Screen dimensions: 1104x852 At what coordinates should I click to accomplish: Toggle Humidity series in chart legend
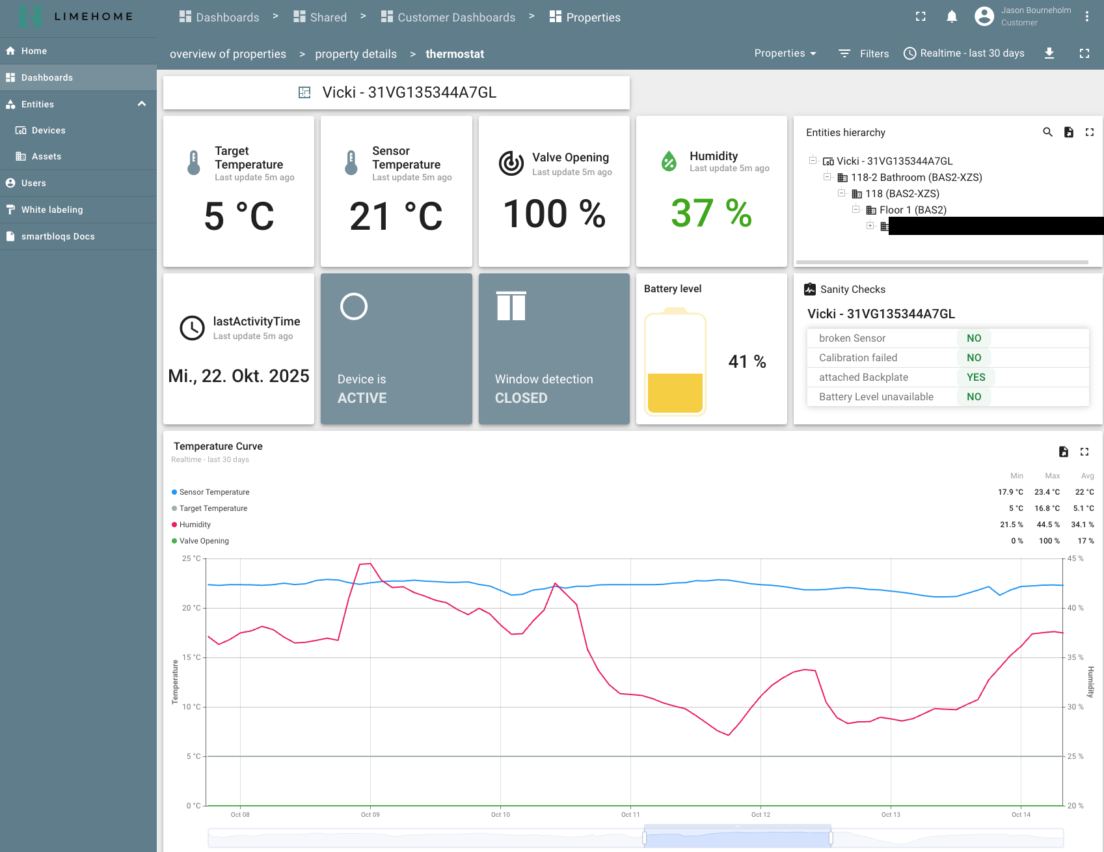pos(195,525)
